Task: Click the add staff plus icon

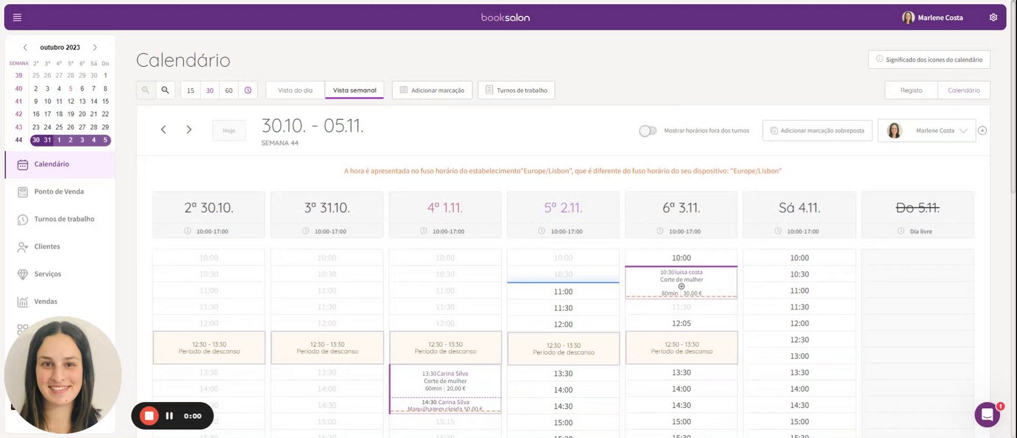Action: (x=982, y=131)
